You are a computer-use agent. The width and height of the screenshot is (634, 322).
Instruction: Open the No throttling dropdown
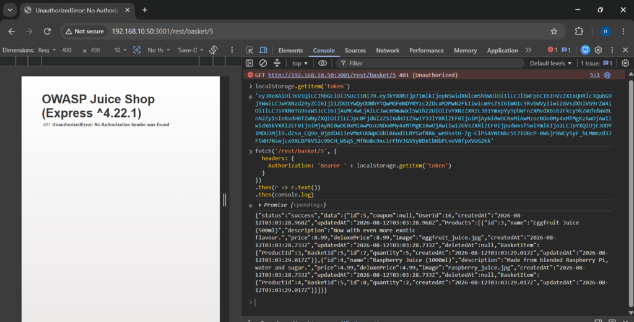158,50
